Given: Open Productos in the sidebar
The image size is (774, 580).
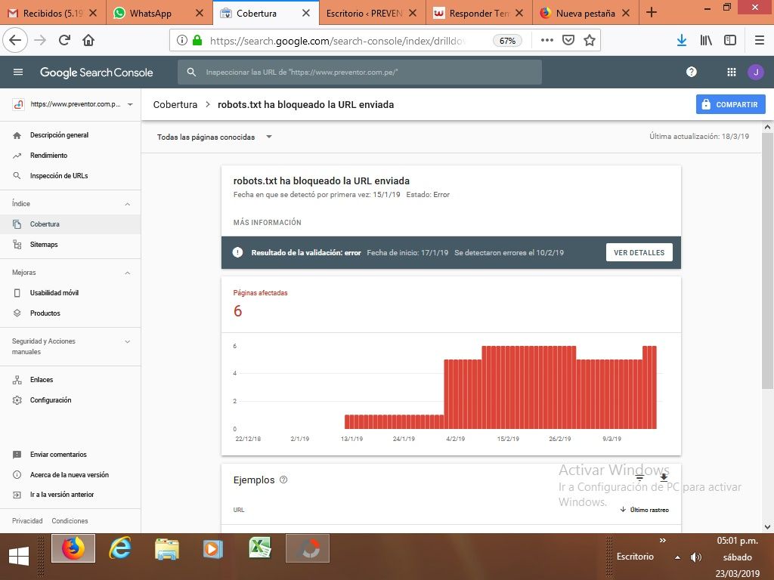Looking at the screenshot, I should pos(45,313).
